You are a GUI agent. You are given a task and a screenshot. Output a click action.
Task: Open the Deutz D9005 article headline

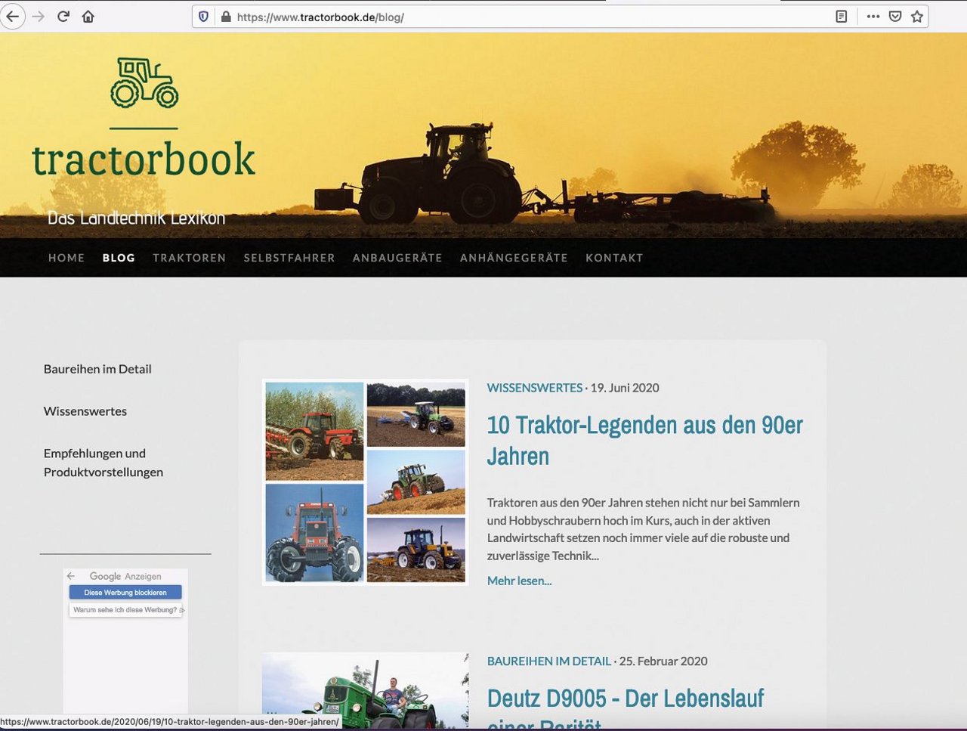point(625,698)
